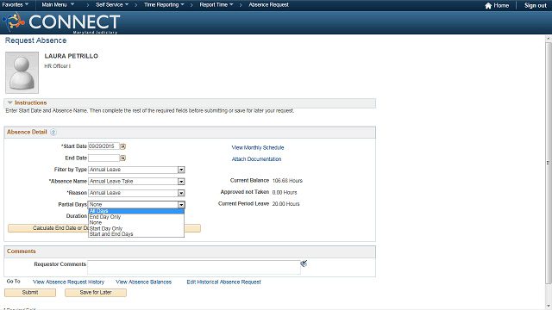Click the spell check icon beside comments
Image resolution: width=552 pixels, height=310 pixels.
click(x=304, y=263)
